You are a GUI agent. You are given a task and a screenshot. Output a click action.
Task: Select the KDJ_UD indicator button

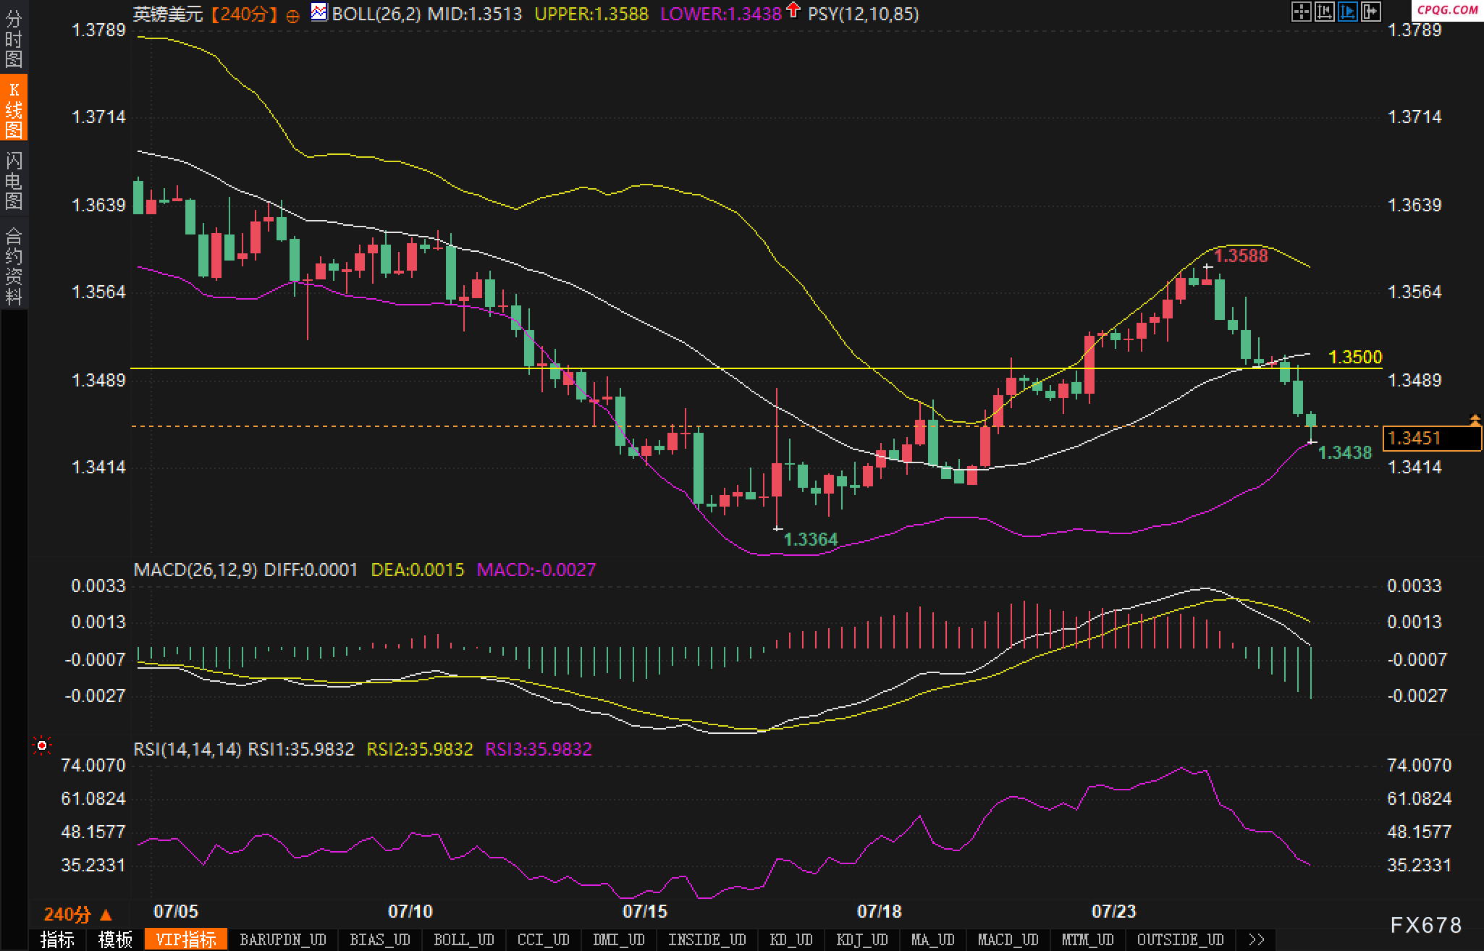[861, 939]
